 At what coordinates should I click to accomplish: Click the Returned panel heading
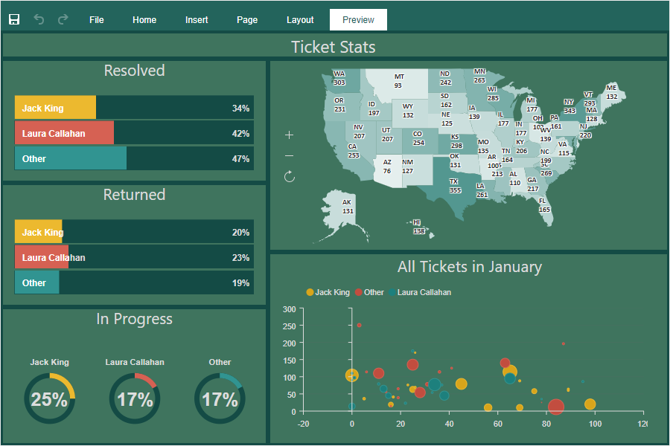[134, 195]
